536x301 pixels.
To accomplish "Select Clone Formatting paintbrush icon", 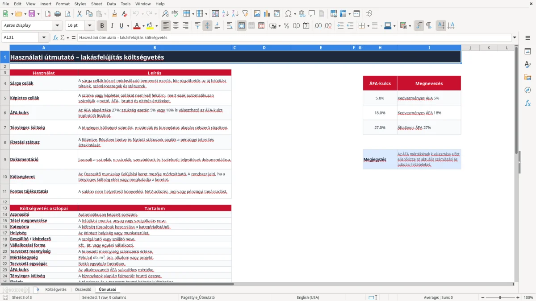I will 115,14.
